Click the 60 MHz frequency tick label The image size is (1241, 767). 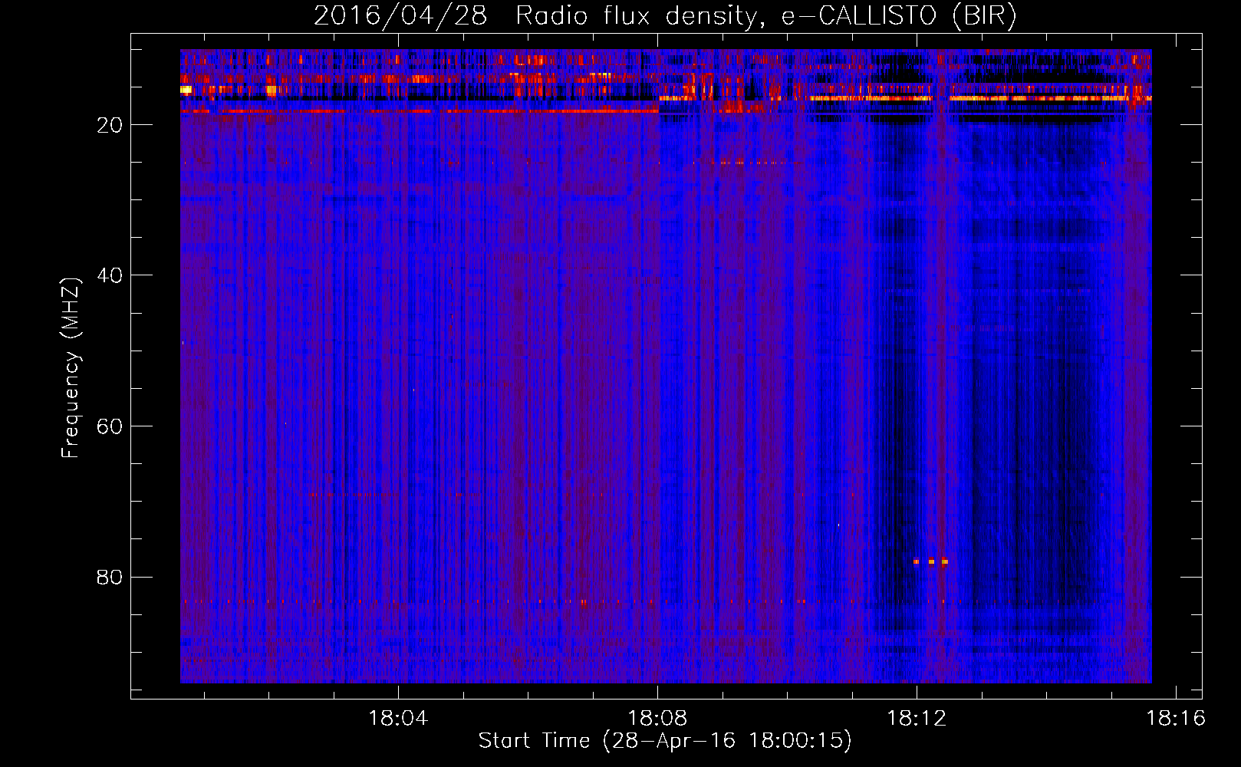110,426
